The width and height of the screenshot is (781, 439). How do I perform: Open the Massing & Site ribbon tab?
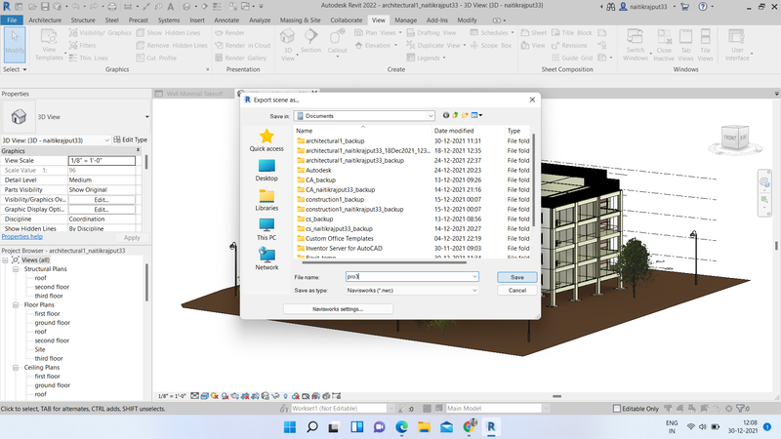tap(300, 20)
